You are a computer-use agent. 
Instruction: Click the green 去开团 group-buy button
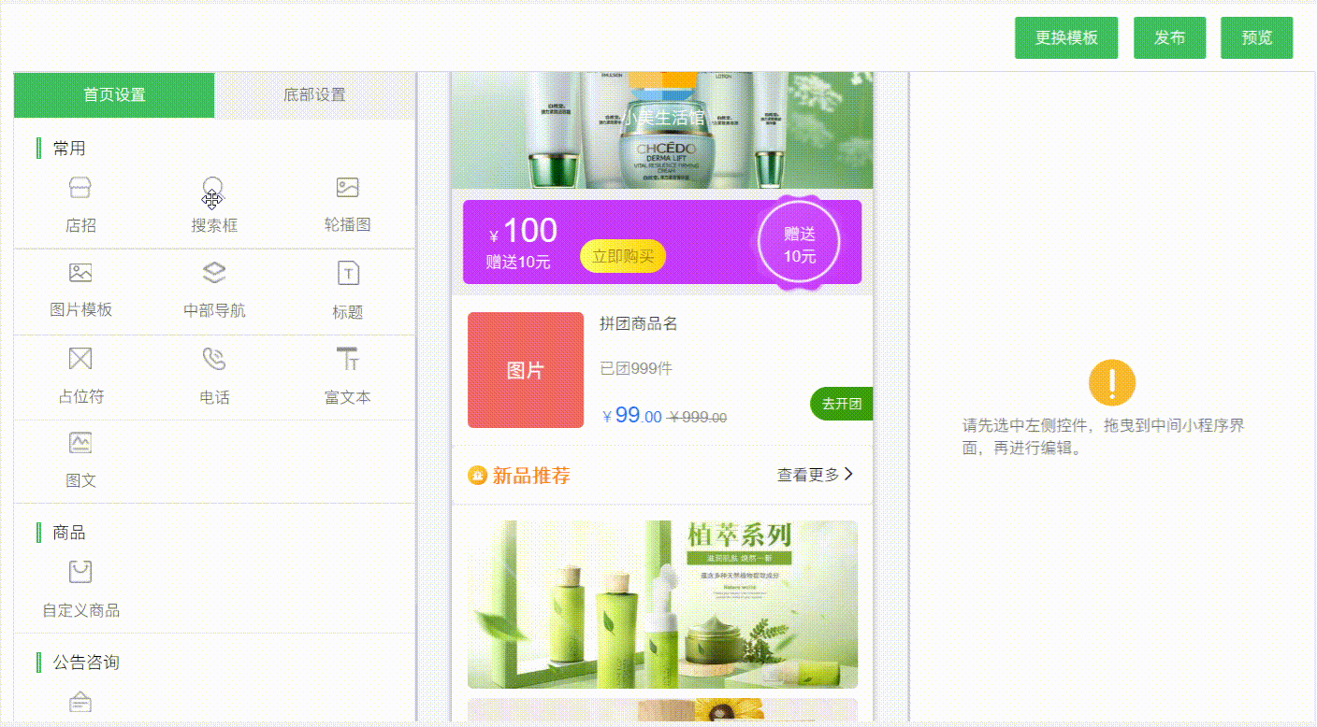coord(840,403)
